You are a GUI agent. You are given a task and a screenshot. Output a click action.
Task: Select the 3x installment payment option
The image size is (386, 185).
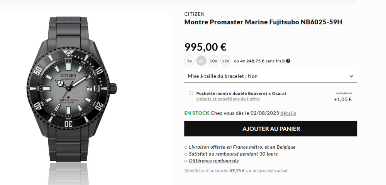[189, 61]
